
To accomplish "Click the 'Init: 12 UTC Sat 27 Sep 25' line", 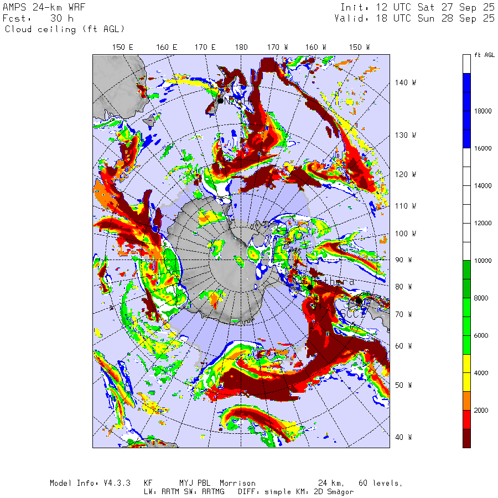I will coord(417,7).
